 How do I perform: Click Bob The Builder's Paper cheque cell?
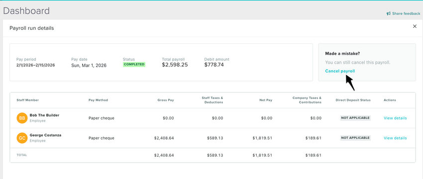pos(102,118)
